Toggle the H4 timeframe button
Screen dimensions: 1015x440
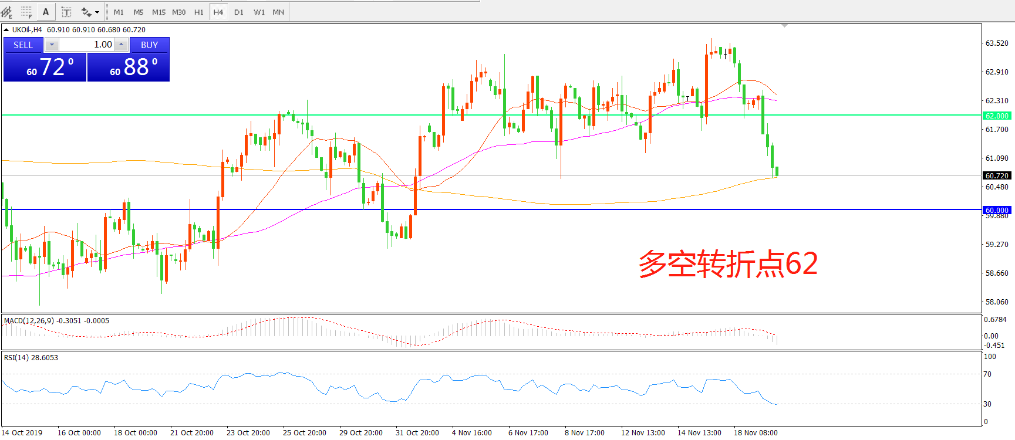click(218, 12)
